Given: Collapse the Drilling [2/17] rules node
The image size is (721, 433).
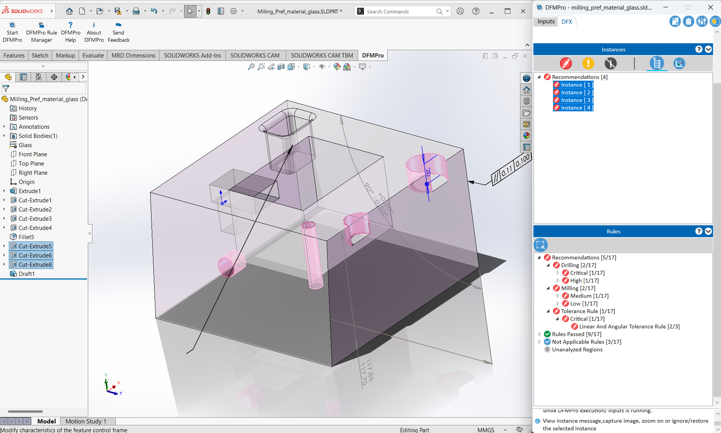Looking at the screenshot, I should [548, 265].
